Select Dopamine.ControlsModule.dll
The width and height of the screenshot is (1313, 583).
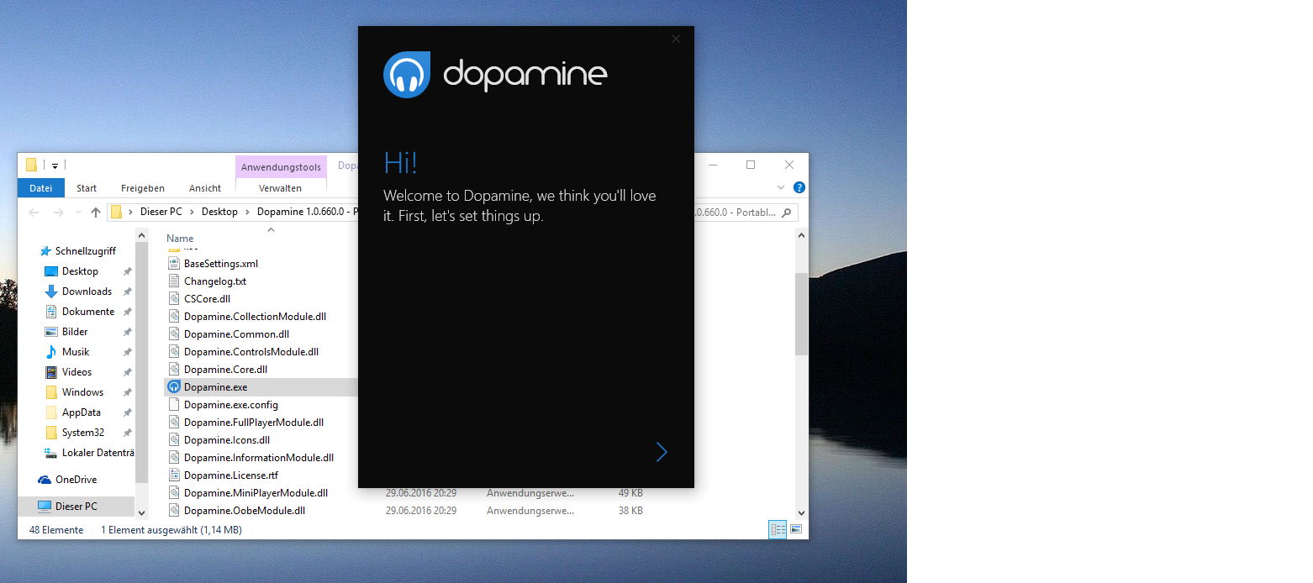click(251, 352)
